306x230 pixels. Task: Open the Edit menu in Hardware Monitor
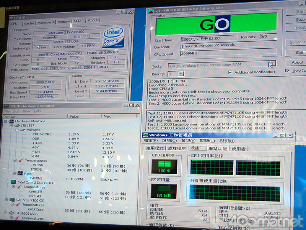(x=16, y=112)
